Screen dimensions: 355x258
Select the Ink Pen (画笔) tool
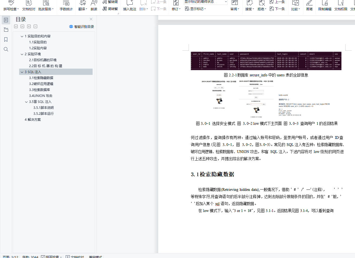coord(309,6)
